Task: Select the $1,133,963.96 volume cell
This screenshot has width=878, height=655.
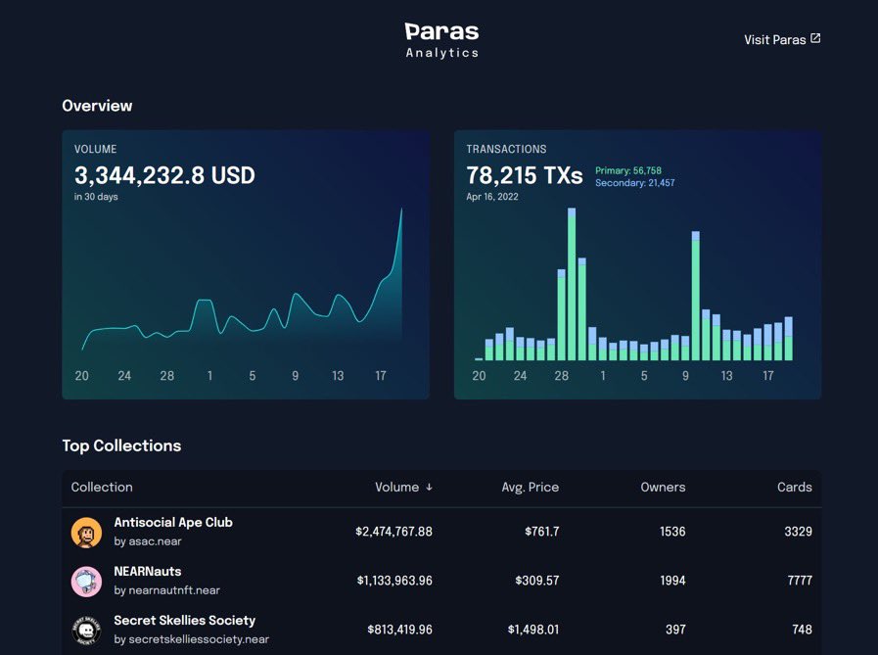Action: tap(394, 581)
